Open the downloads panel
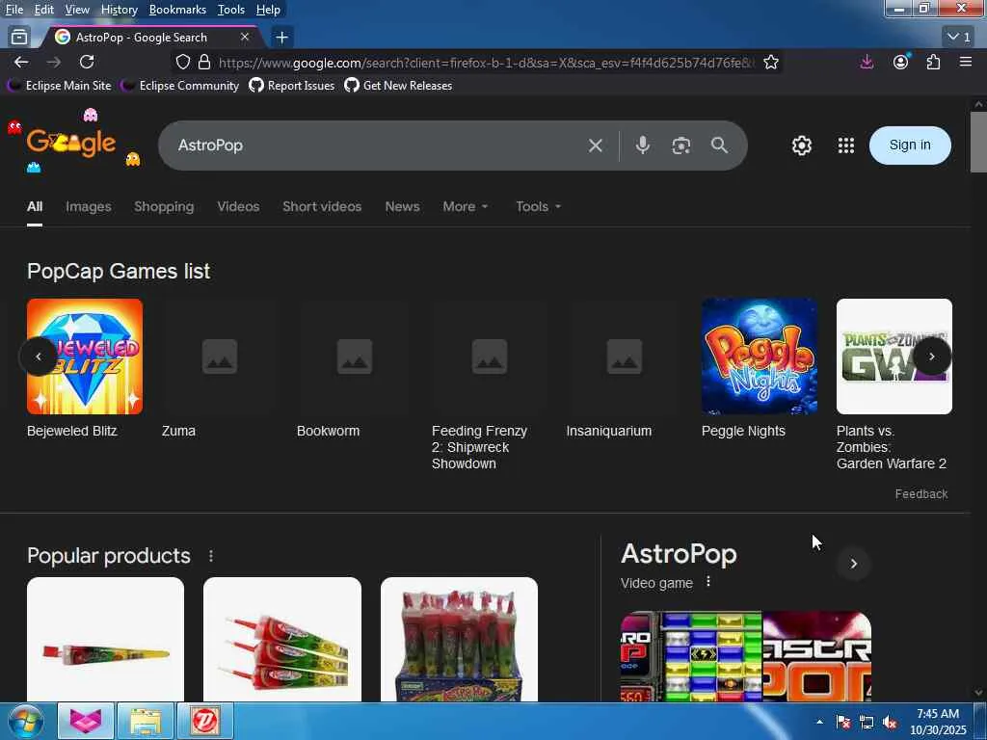Image resolution: width=987 pixels, height=740 pixels. click(x=867, y=62)
